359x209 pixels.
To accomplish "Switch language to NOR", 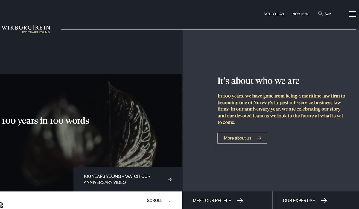I will 296,14.
